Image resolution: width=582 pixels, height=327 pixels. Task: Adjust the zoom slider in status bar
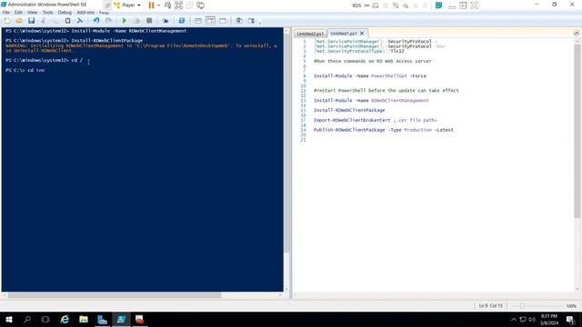[x=521, y=306]
